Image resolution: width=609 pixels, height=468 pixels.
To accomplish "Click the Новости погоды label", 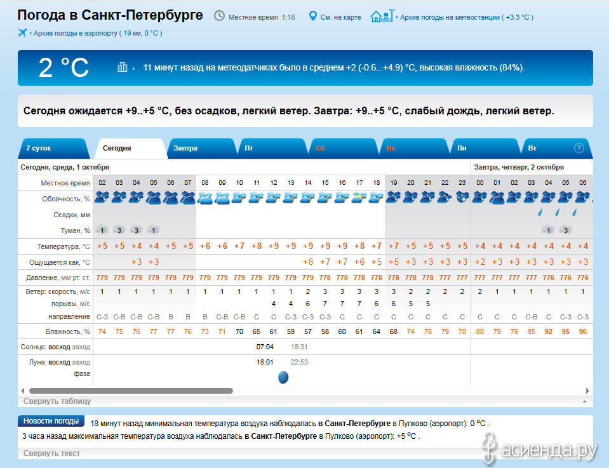I will (x=51, y=421).
